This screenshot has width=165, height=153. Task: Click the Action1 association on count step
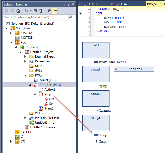[141, 69]
